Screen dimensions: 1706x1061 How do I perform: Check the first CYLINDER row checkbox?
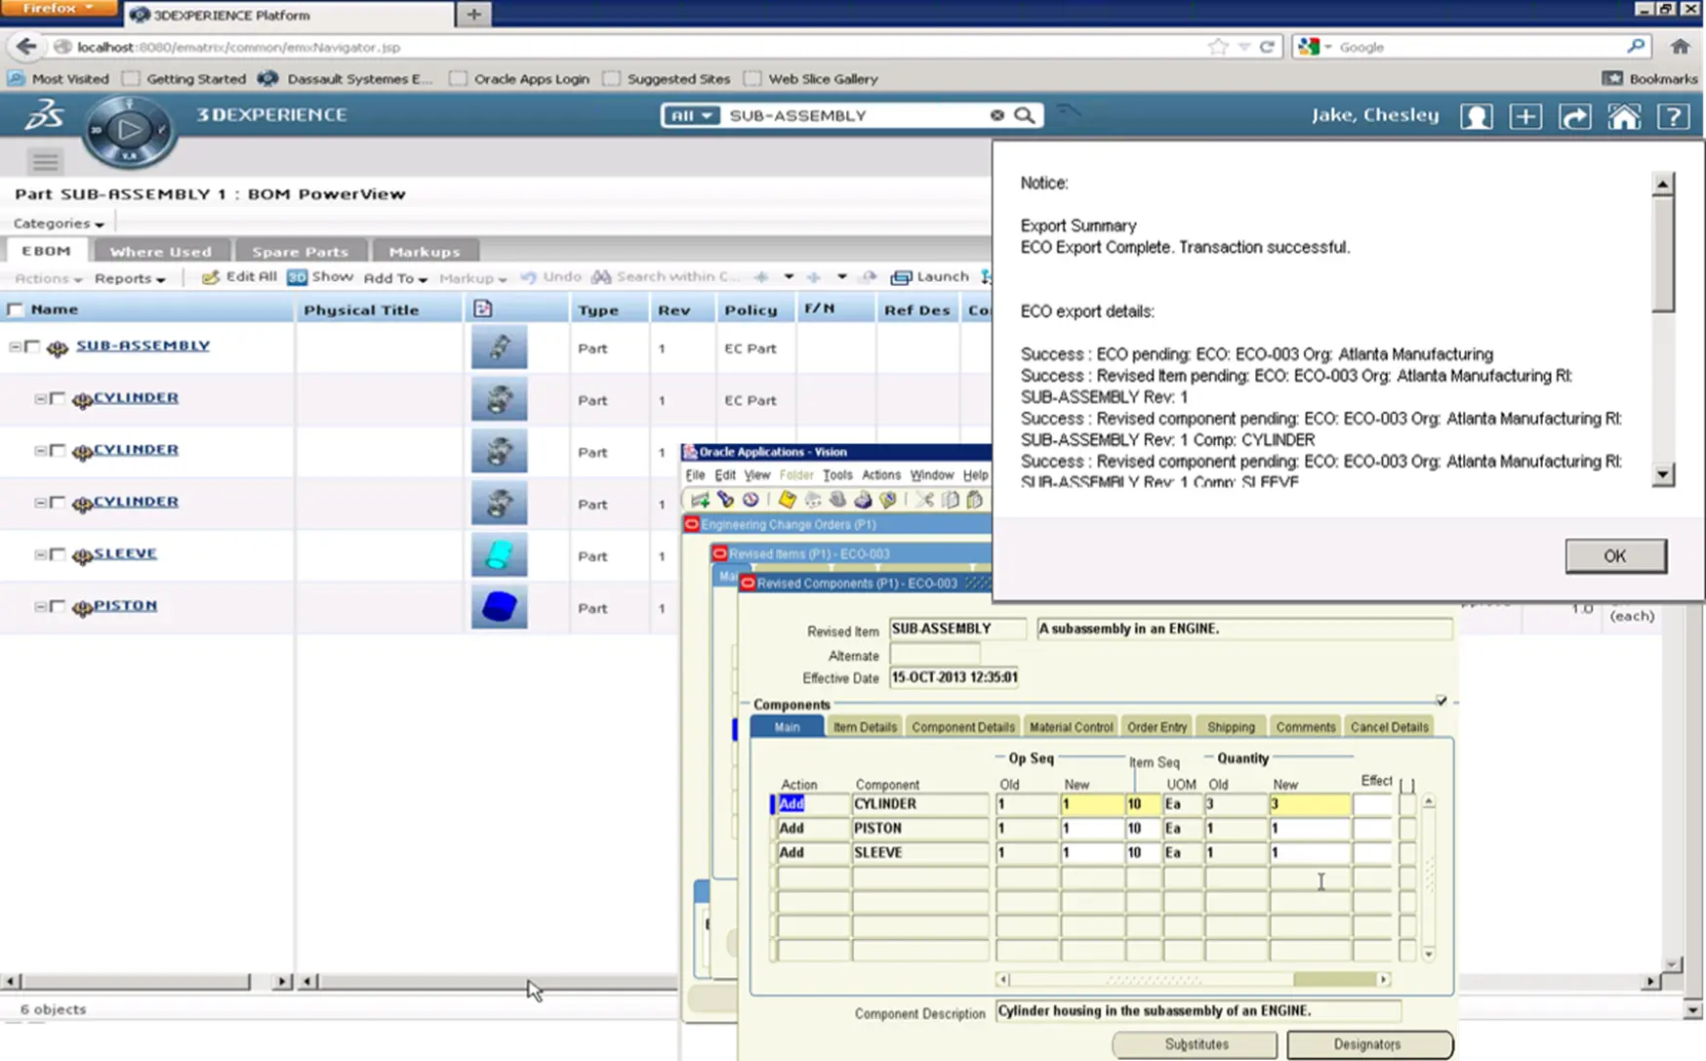58,398
